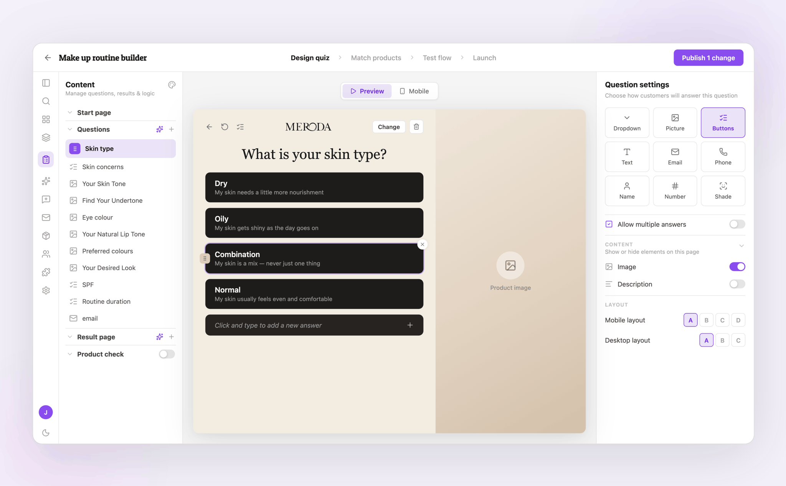
Task: Enable the Product check toggle
Action: pyautogui.click(x=167, y=354)
